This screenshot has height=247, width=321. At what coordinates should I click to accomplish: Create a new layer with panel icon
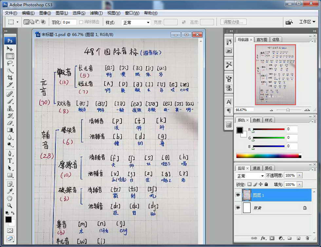[298, 238]
